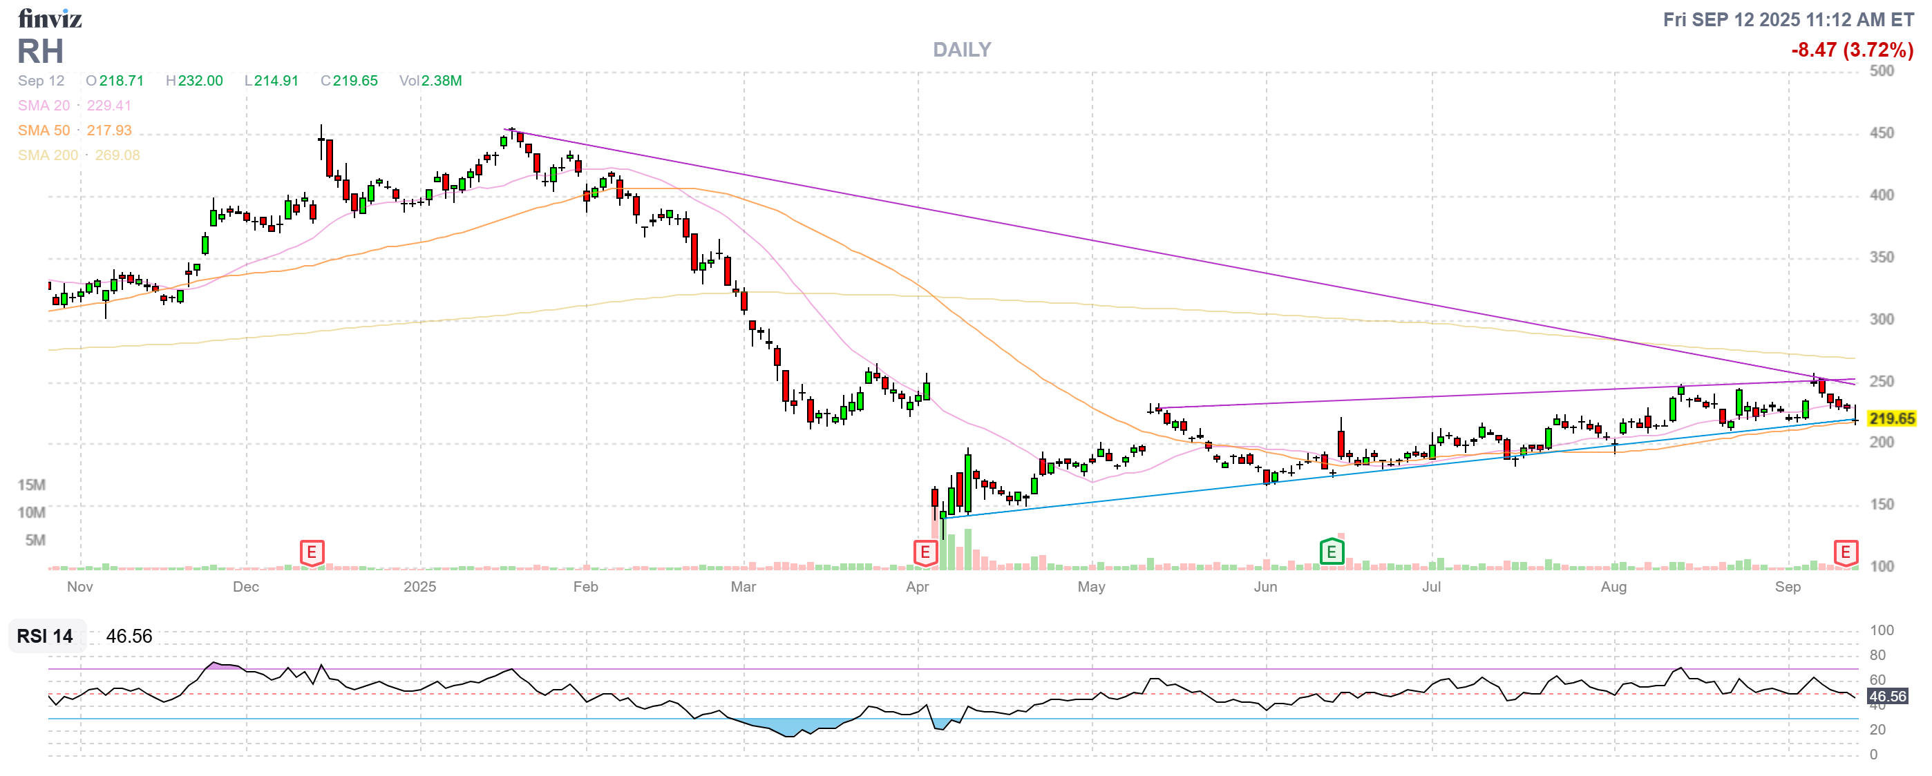Viewport: 1932px width, 776px height.
Task: Click the 46.56 RSI value tag on axis
Action: point(1888,697)
